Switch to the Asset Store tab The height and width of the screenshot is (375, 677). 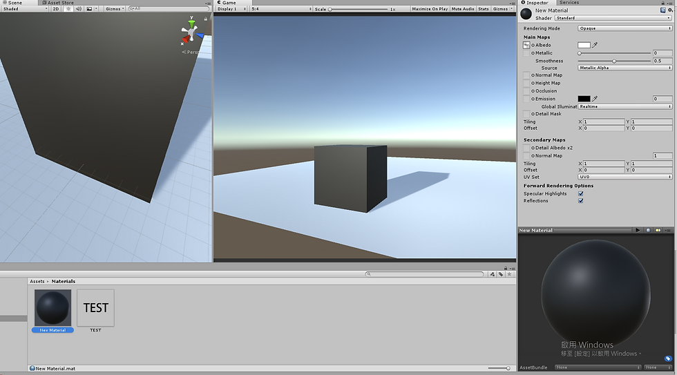click(x=58, y=3)
